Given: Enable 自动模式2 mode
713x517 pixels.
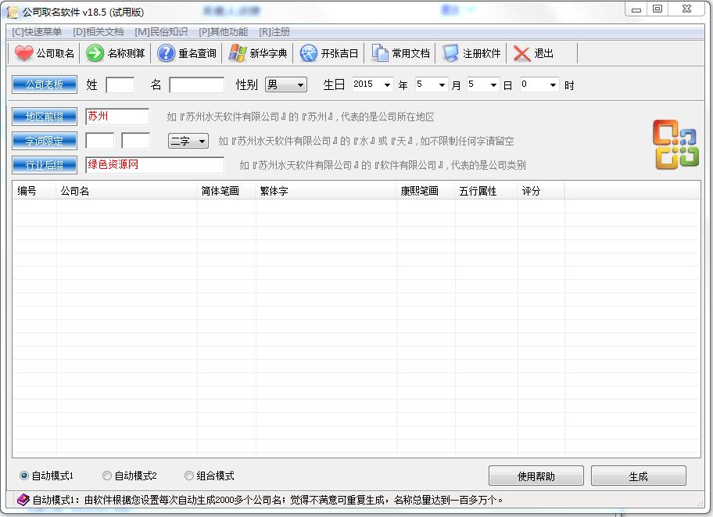Looking at the screenshot, I should pyautogui.click(x=106, y=476).
